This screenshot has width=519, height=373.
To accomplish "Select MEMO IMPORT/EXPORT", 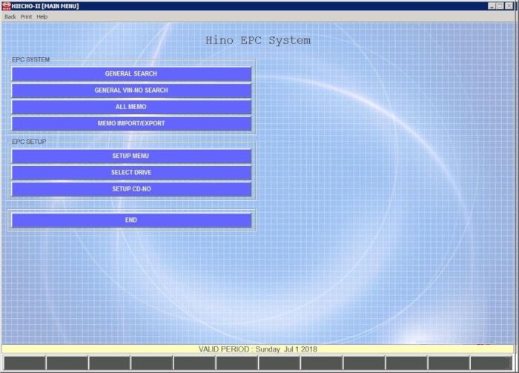I will click(x=131, y=123).
